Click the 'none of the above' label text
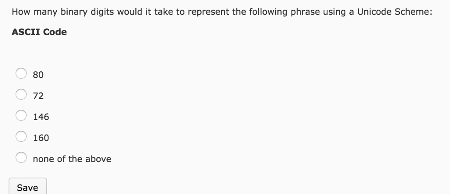450x194 pixels. pos(72,159)
